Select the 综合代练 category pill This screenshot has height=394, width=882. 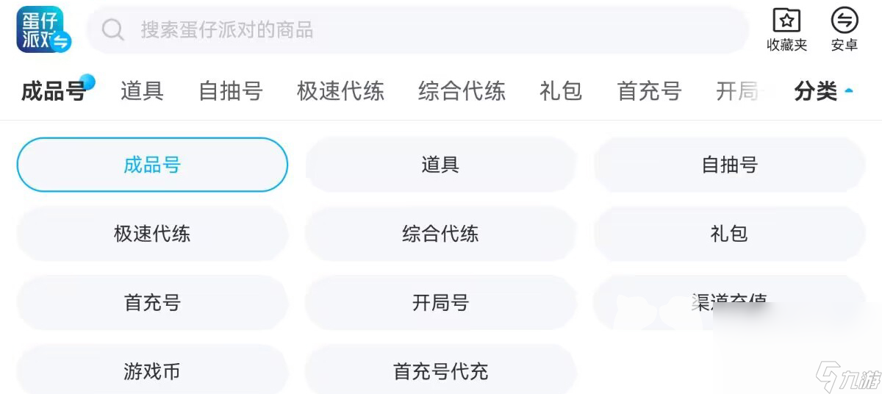440,234
